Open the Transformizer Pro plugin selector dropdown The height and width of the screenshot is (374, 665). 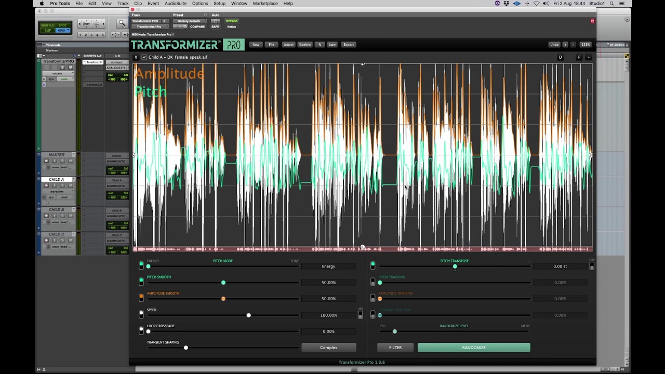(150, 26)
